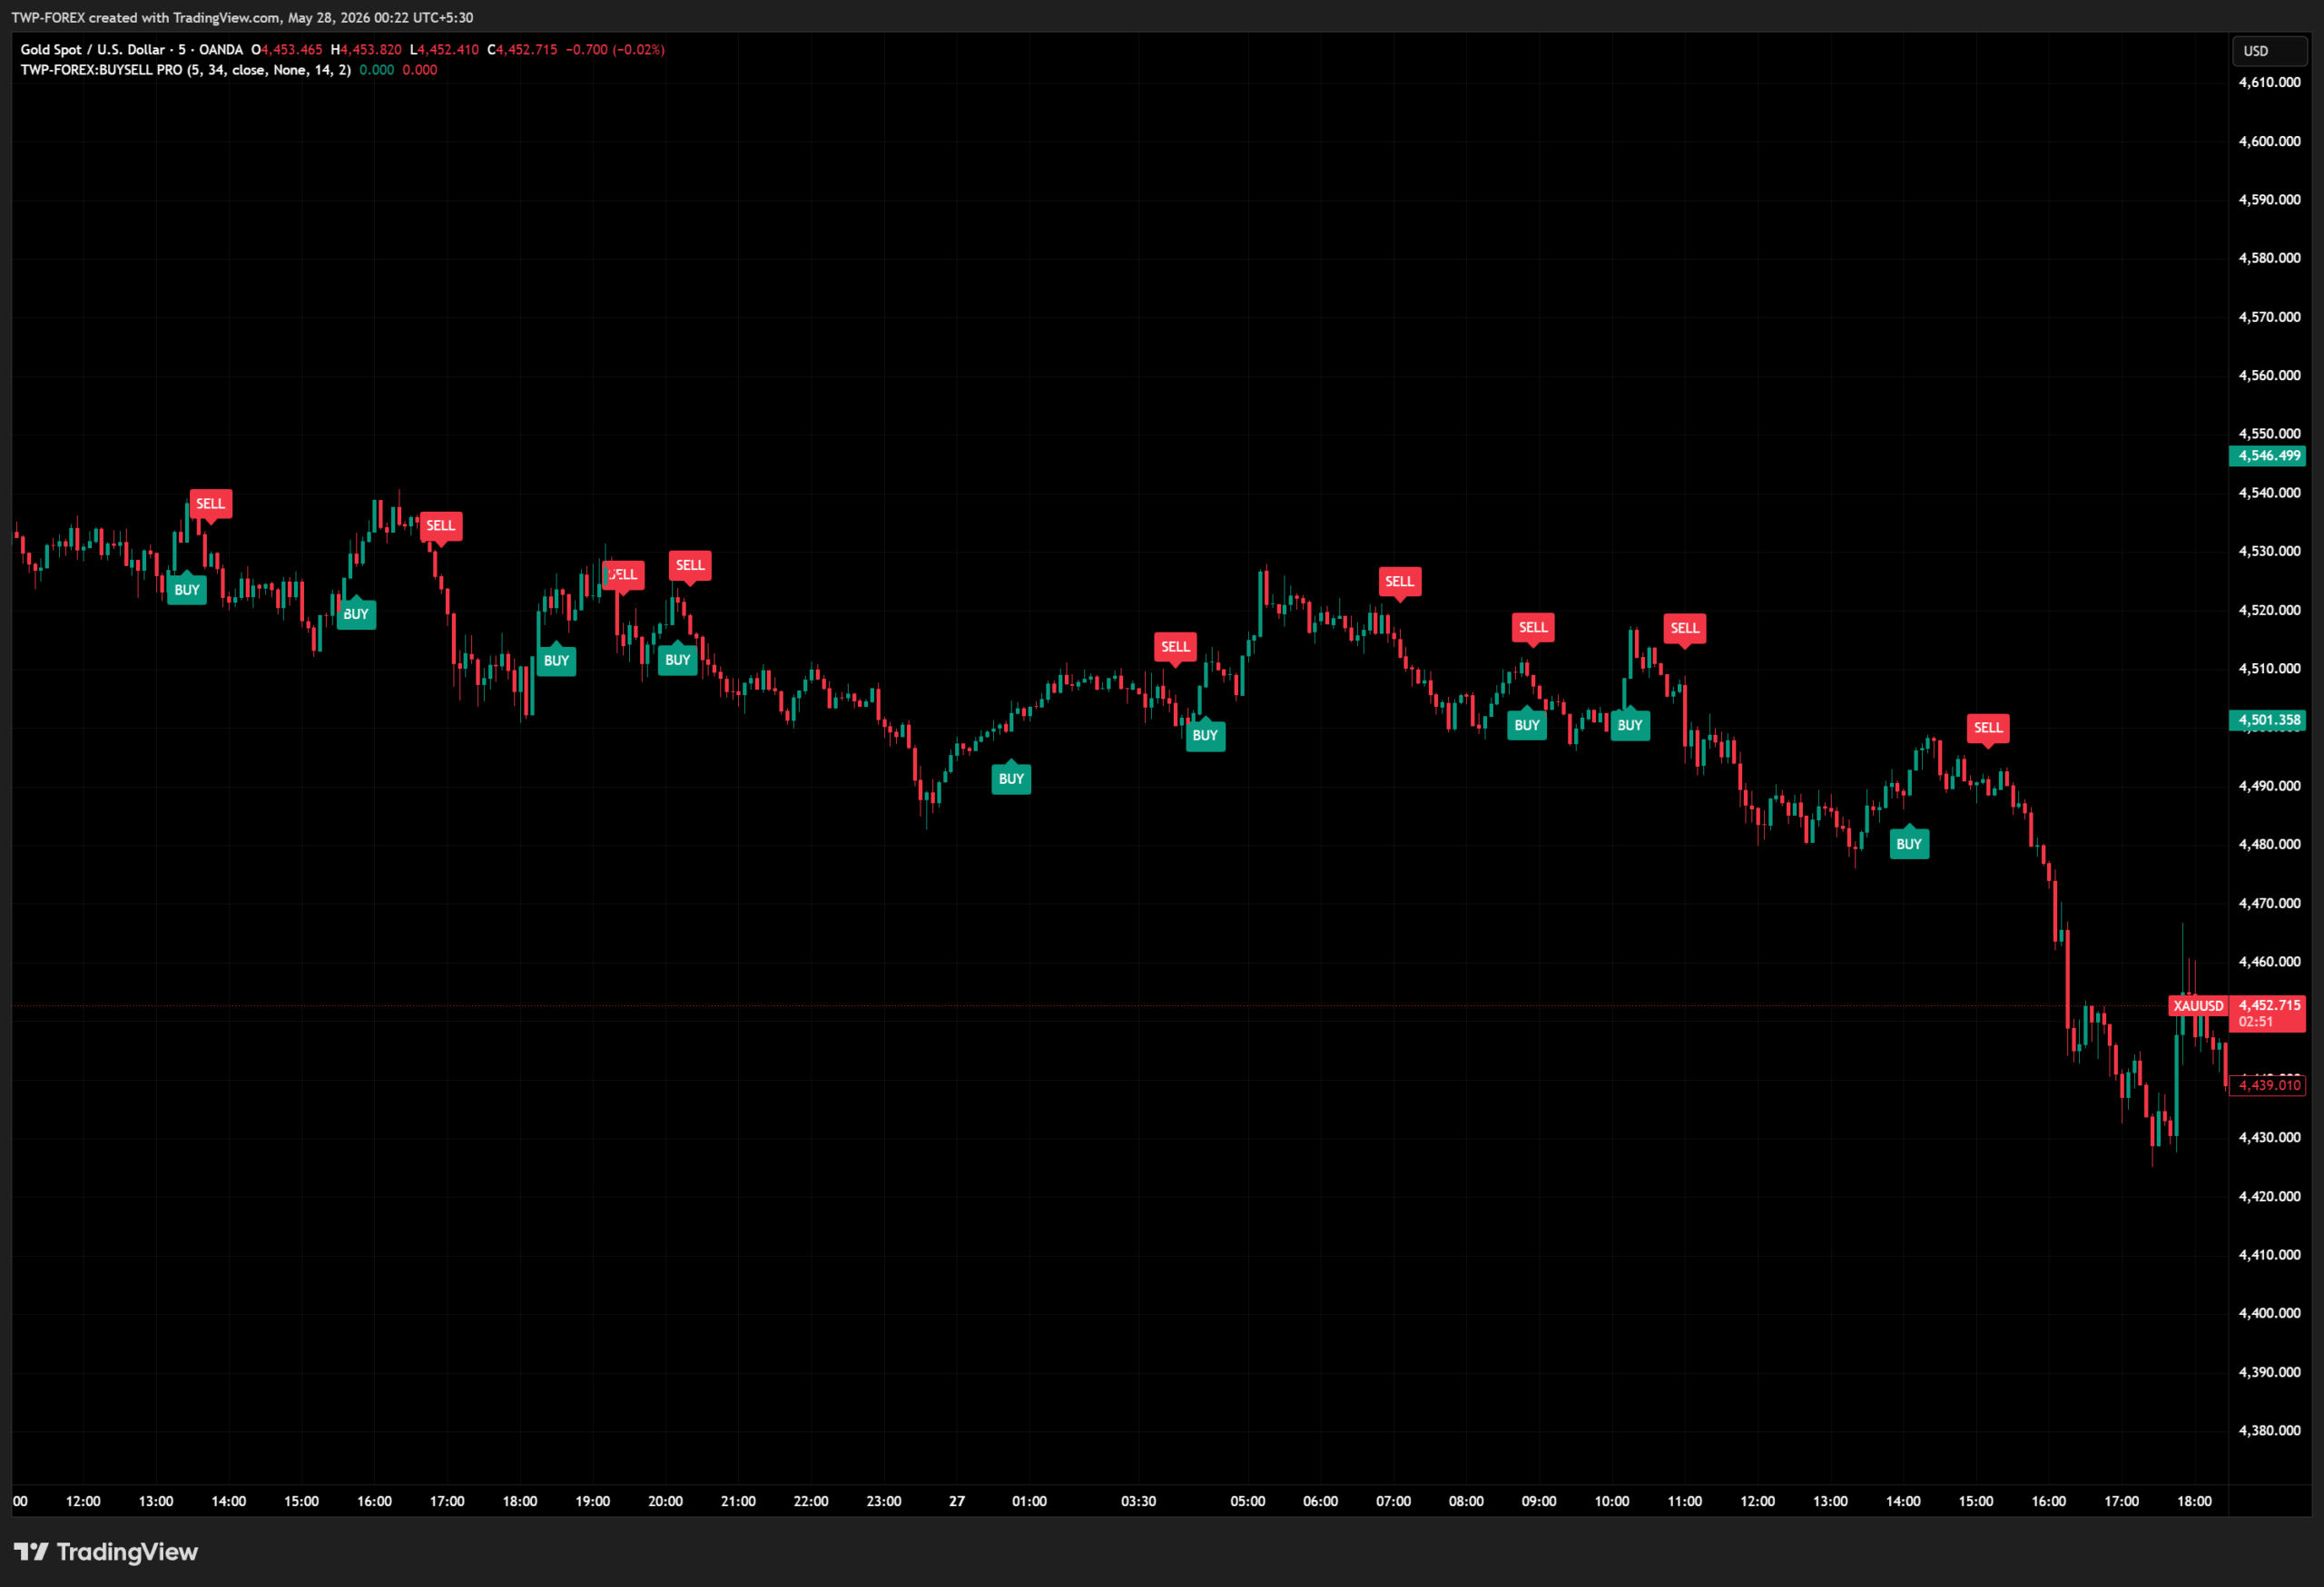Click the change value −0.700 (−0.02%)
Image resolution: width=2324 pixels, height=1587 pixels.
click(615, 50)
